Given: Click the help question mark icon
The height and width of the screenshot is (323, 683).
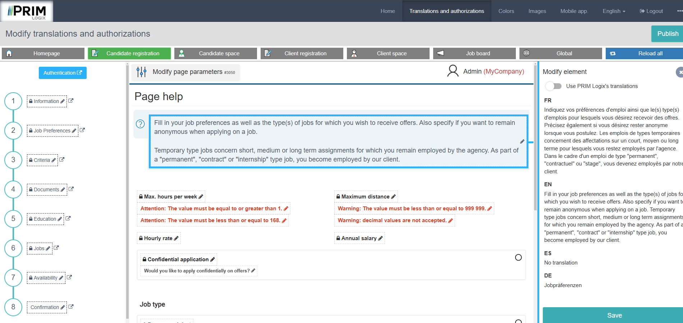Looking at the screenshot, I should (140, 124).
